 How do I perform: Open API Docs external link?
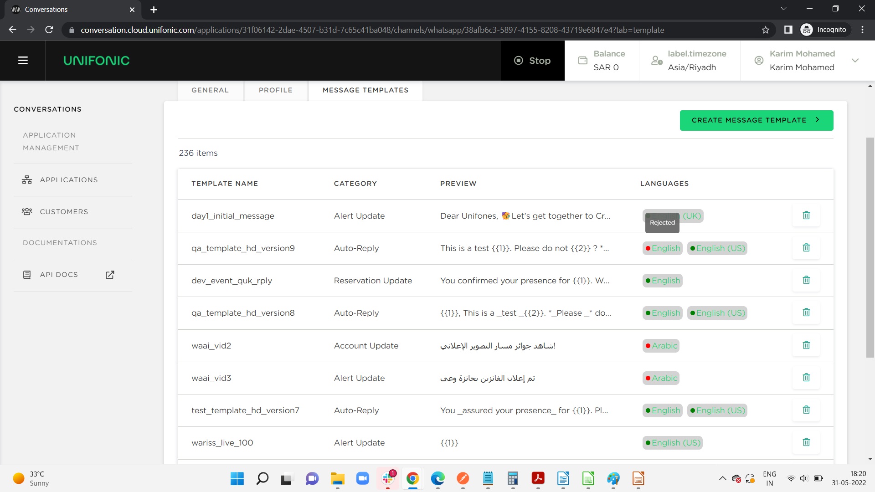pos(110,275)
